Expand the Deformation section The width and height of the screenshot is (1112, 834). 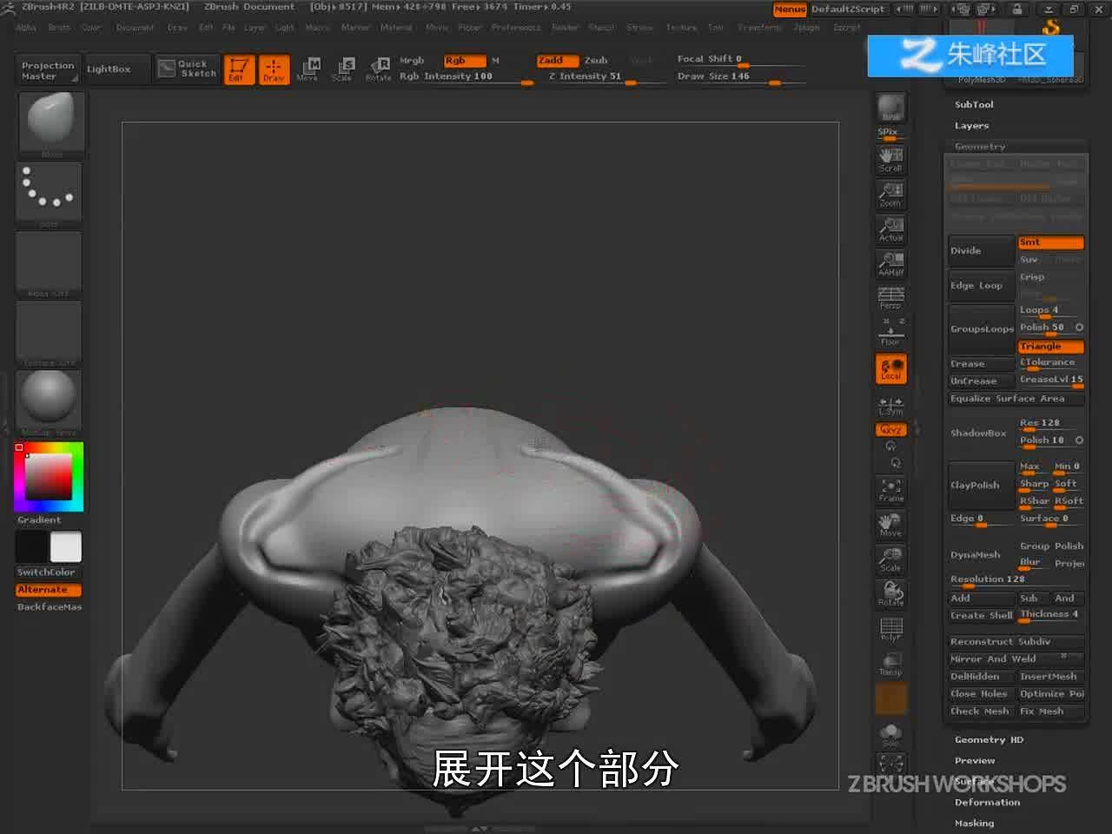(987, 803)
